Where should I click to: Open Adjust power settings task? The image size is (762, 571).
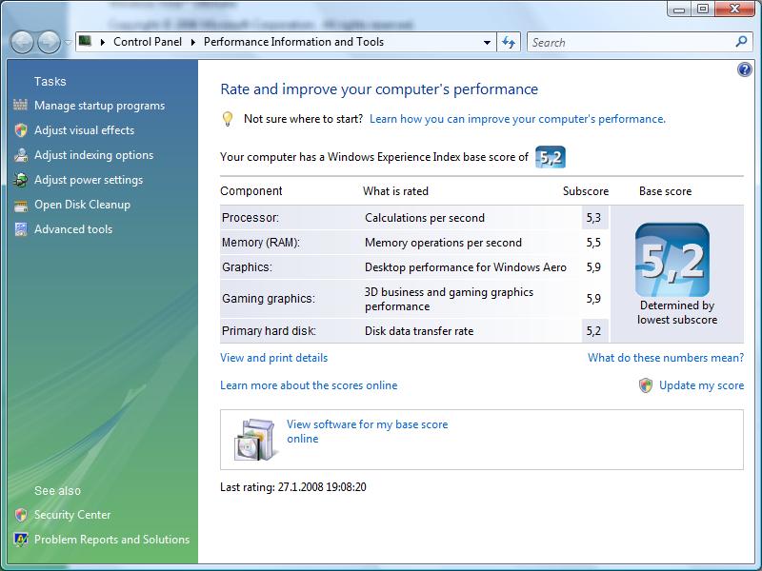tap(89, 180)
